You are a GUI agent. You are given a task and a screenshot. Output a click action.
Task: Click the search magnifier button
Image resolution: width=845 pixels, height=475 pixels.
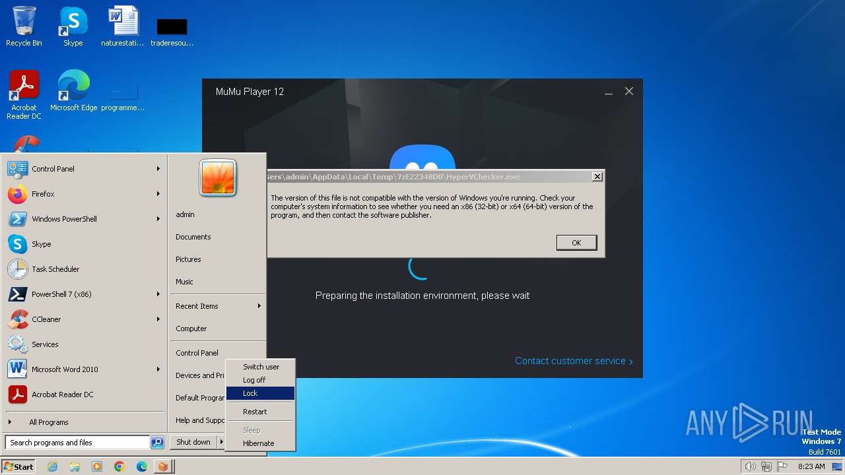coord(157,443)
